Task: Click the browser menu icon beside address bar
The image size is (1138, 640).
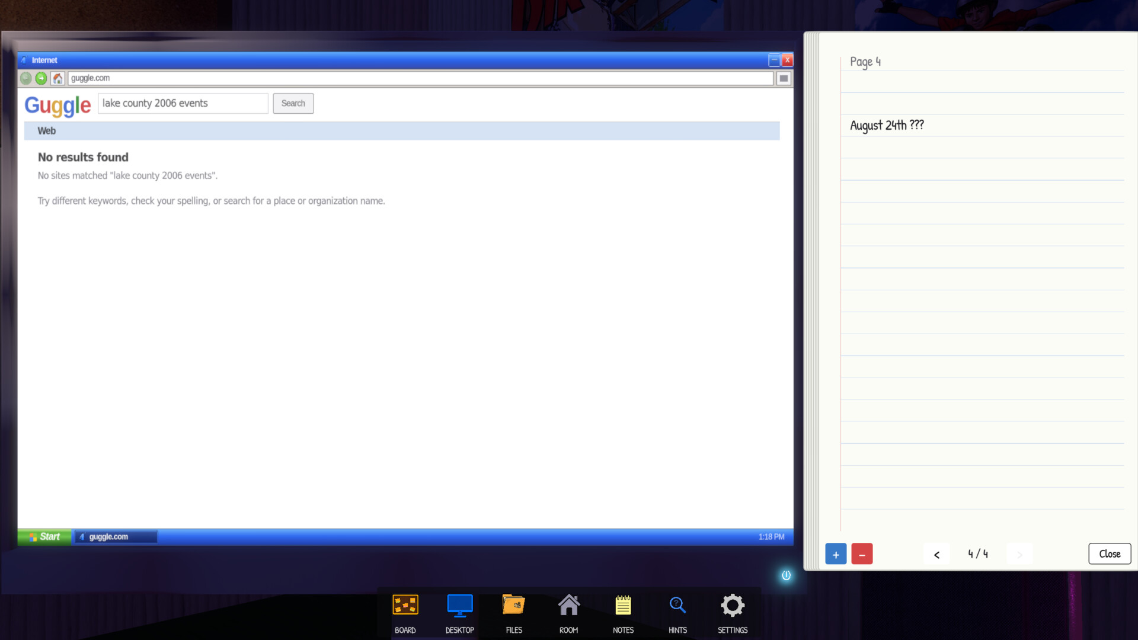Action: (x=784, y=78)
